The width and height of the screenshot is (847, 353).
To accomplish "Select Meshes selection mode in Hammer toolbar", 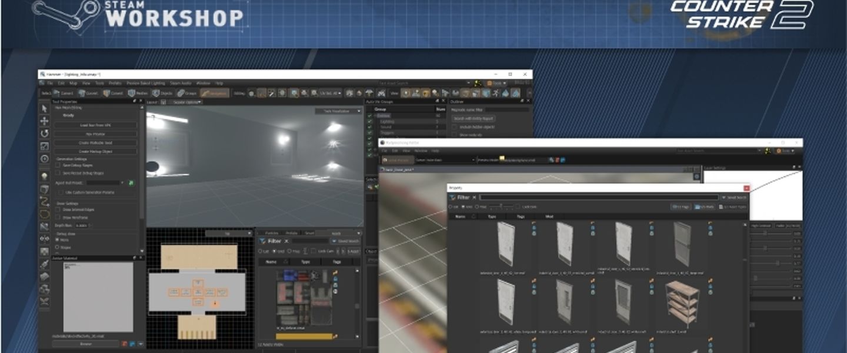I will [138, 93].
